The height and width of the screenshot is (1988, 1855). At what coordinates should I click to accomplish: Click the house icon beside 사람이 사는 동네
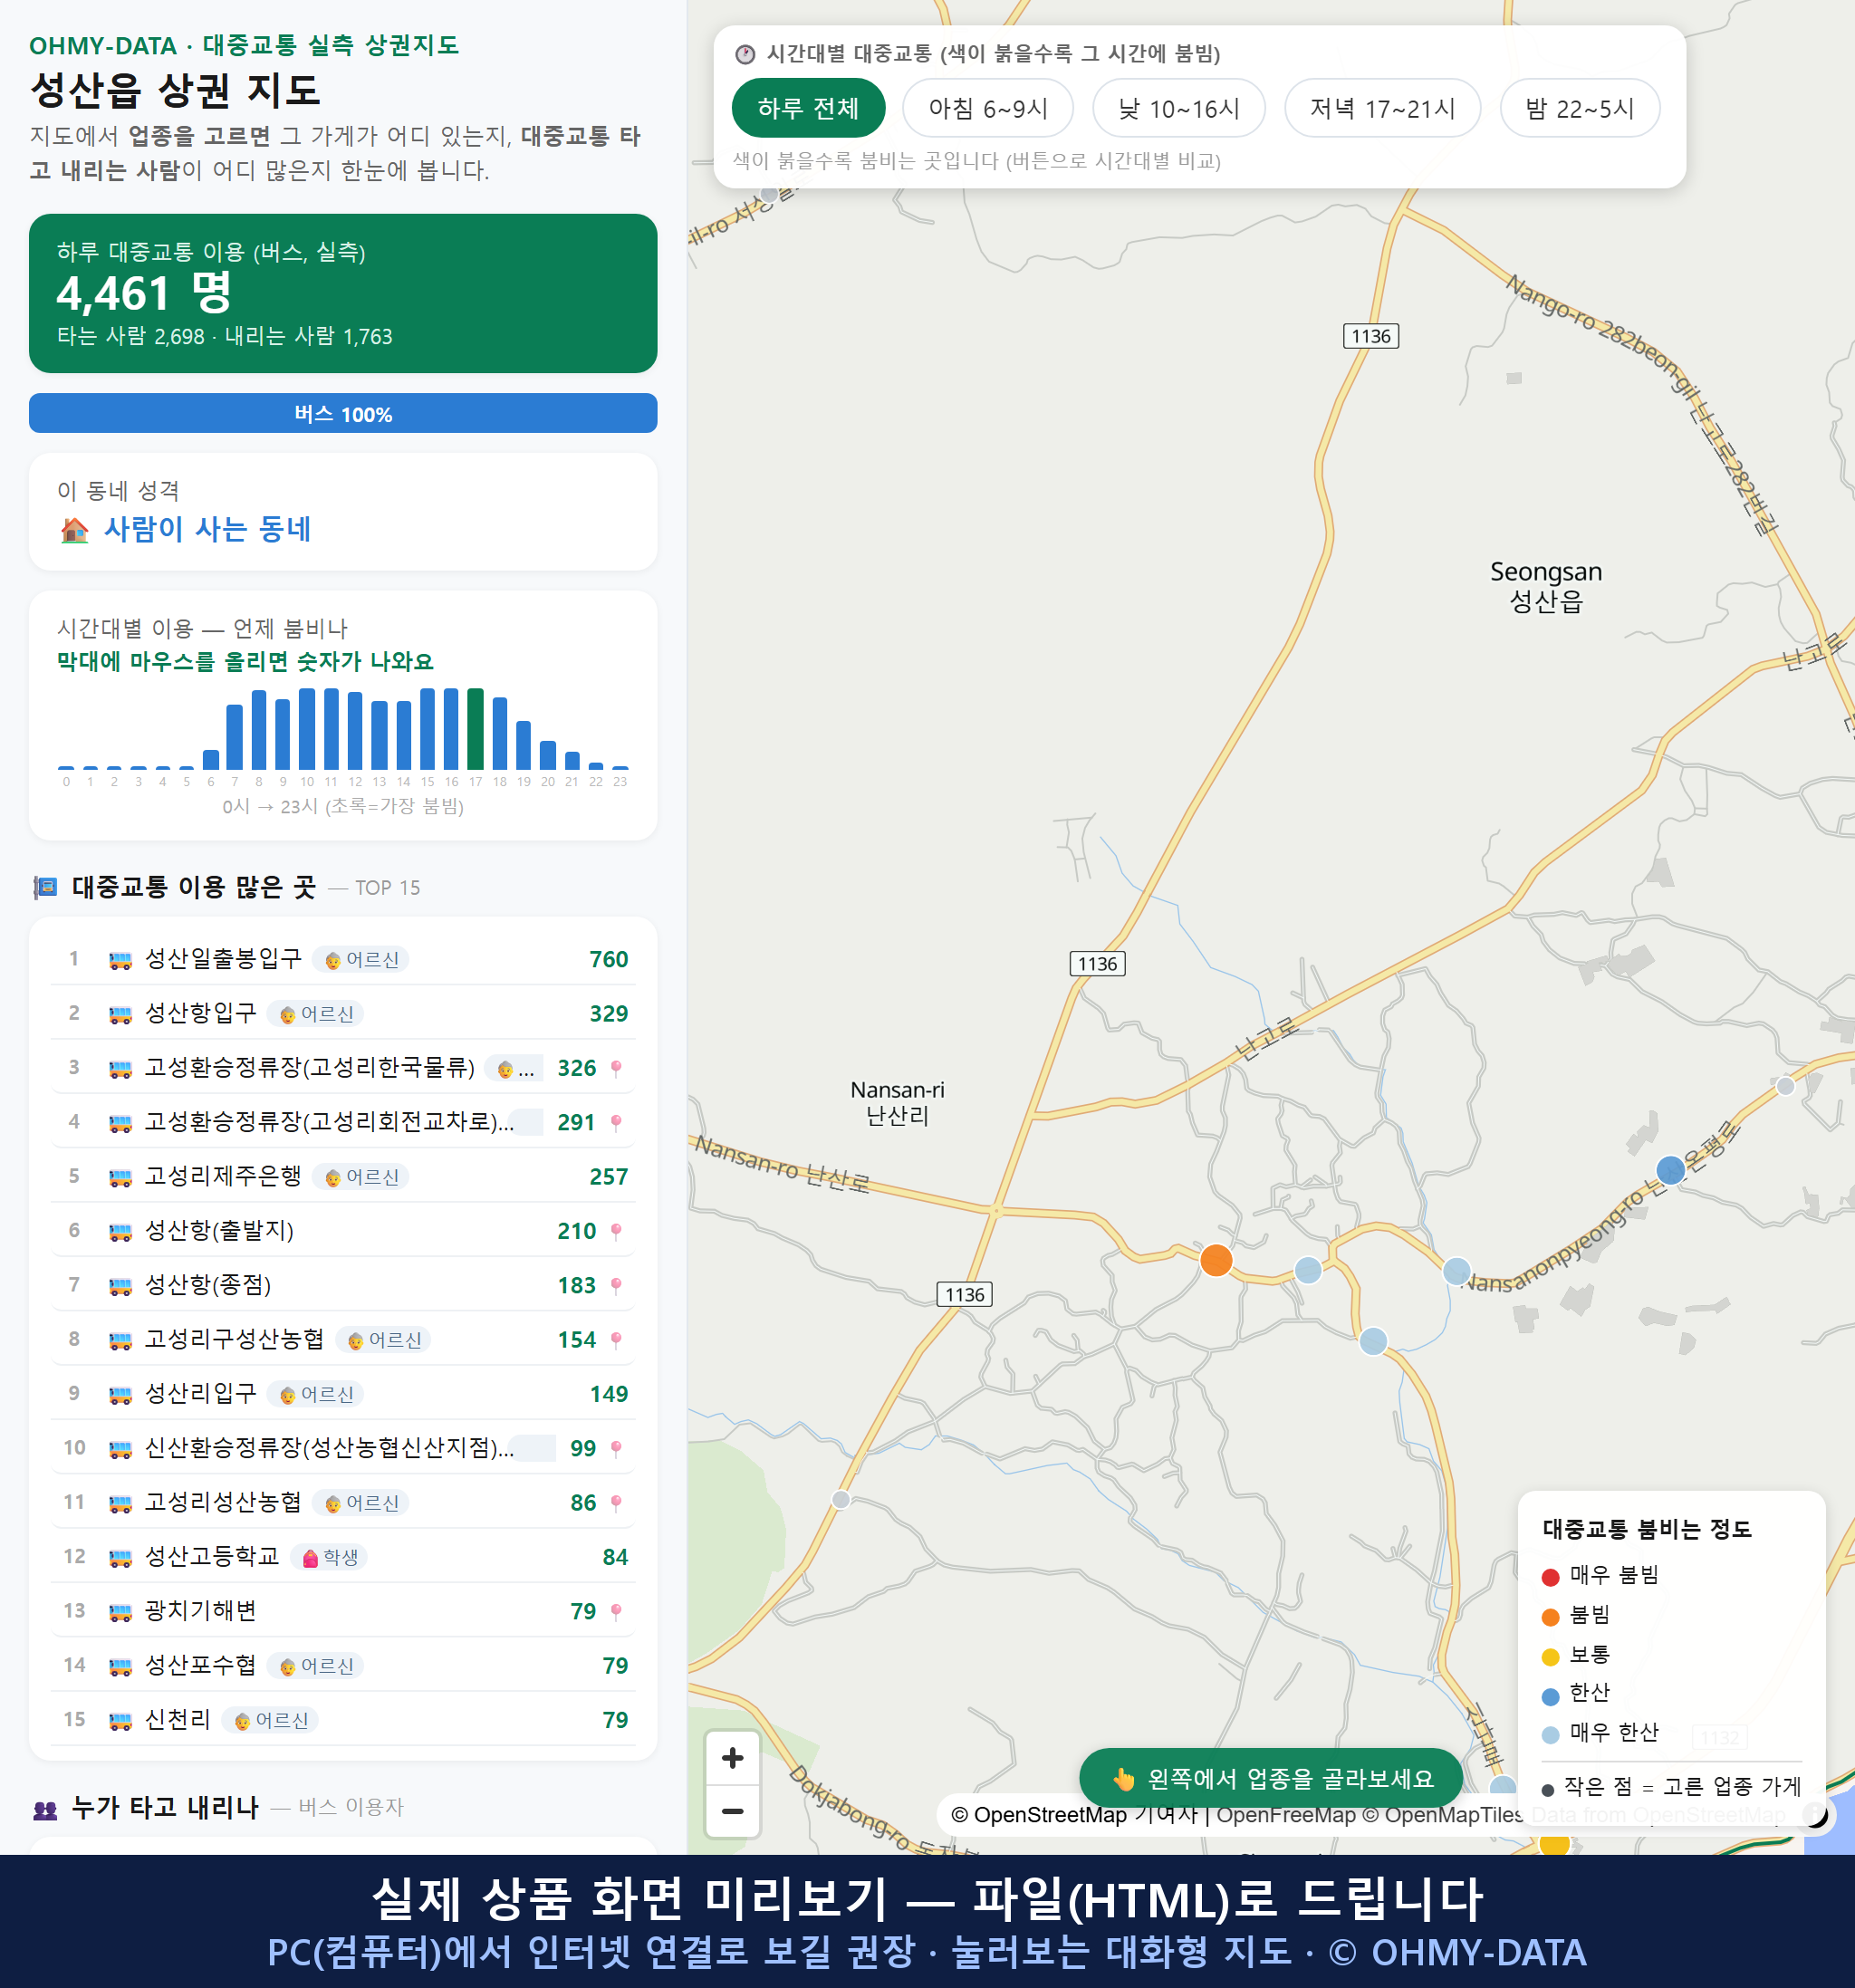pyautogui.click(x=74, y=529)
